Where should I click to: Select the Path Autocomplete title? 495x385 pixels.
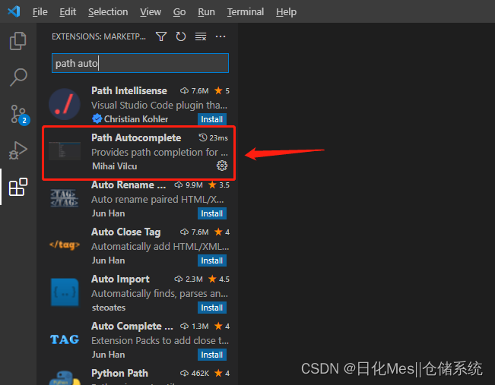pyautogui.click(x=136, y=137)
